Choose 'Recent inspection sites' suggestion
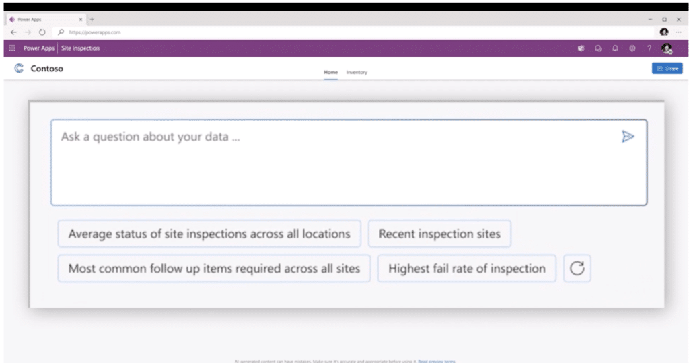The height and width of the screenshot is (363, 689). [x=439, y=234]
